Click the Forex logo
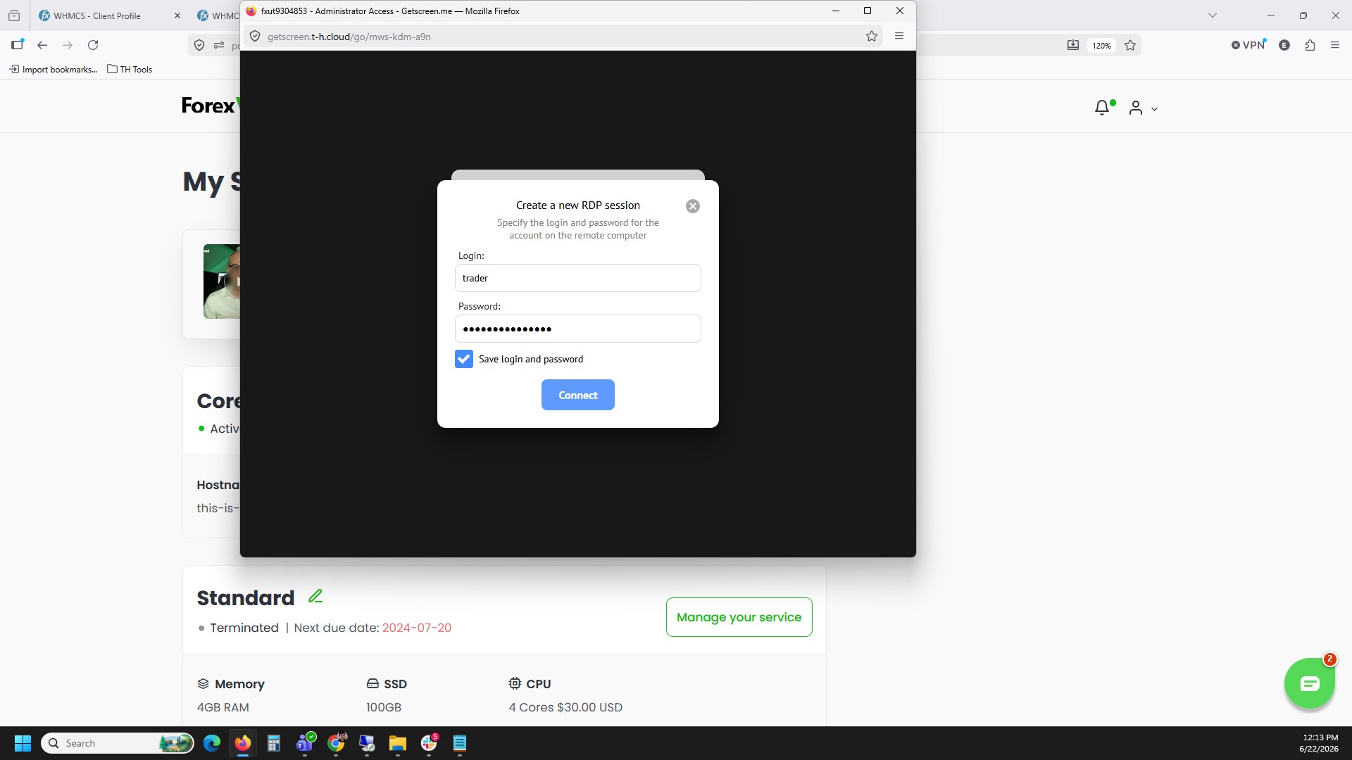Image resolution: width=1352 pixels, height=760 pixels. (210, 106)
